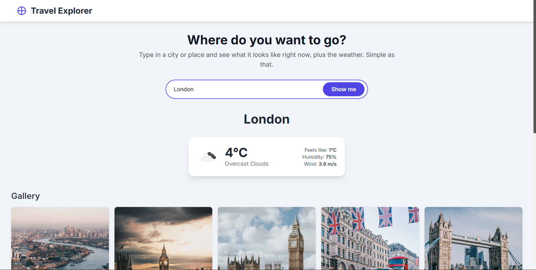This screenshot has height=270, width=536.
Task: Select the Big Ben daytime clock tower photo
Action: point(266,238)
